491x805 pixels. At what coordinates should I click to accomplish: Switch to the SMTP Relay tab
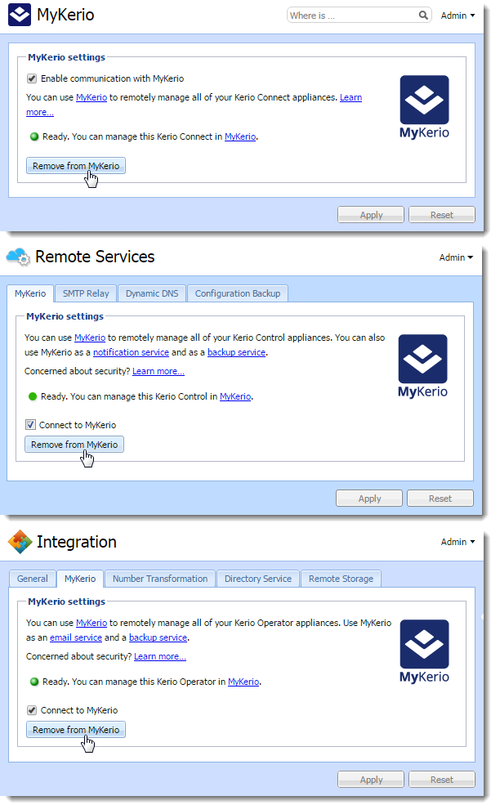tap(86, 293)
